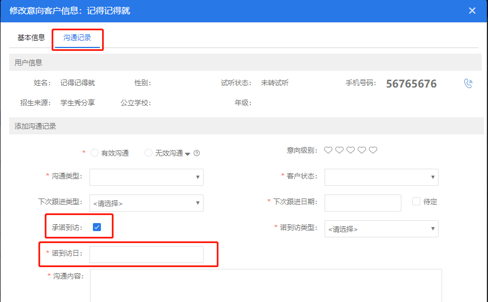
Task: Click the help question-mark icon next to 无效沟通
Action: [197, 153]
